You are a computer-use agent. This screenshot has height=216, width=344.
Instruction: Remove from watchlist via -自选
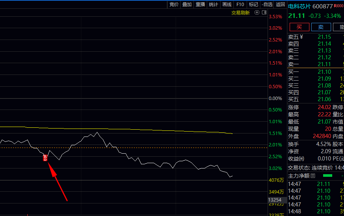[267, 5]
